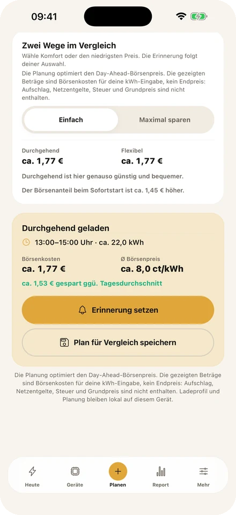This screenshot has height=515, width=236.
Task: Click Plan für Vergleich speichern button
Action: point(118,343)
